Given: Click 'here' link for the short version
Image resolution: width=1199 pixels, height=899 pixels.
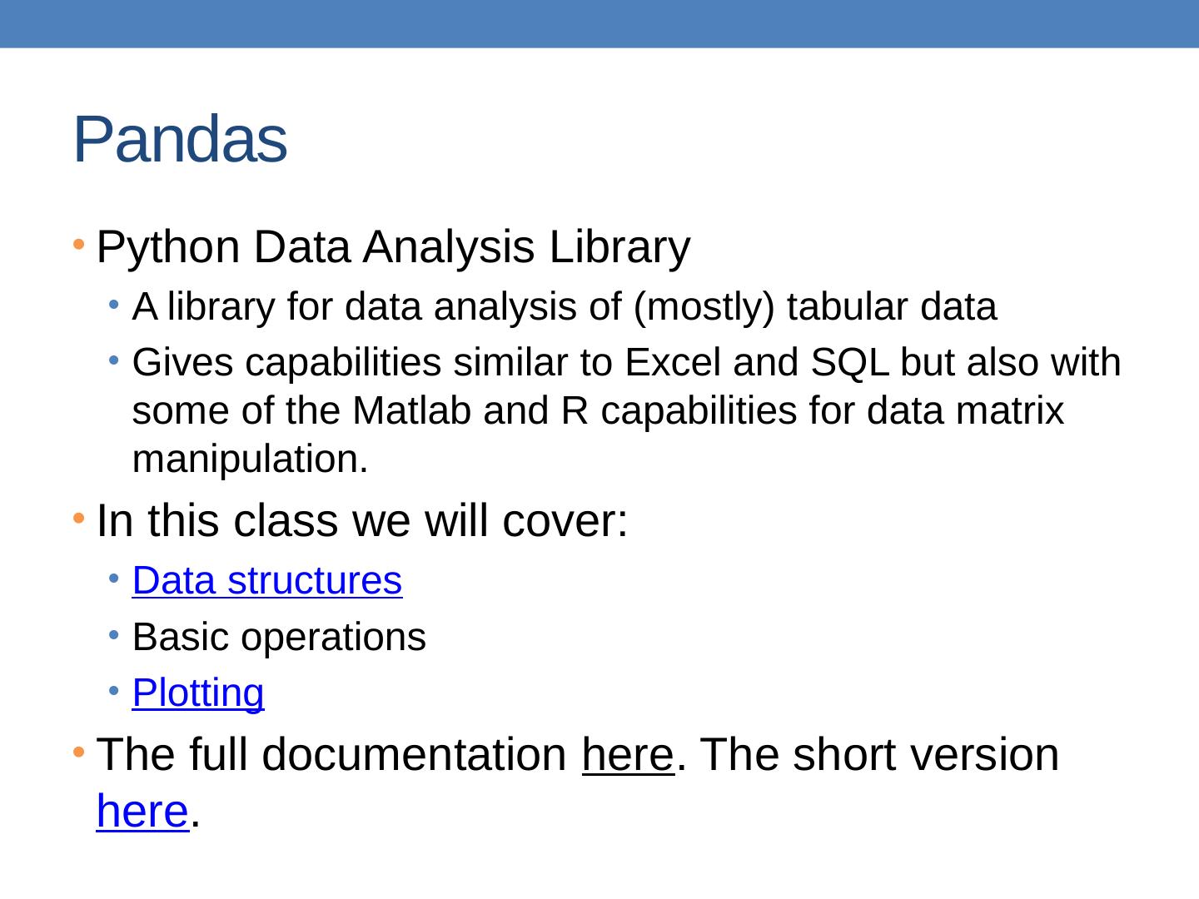Looking at the screenshot, I should click(142, 812).
